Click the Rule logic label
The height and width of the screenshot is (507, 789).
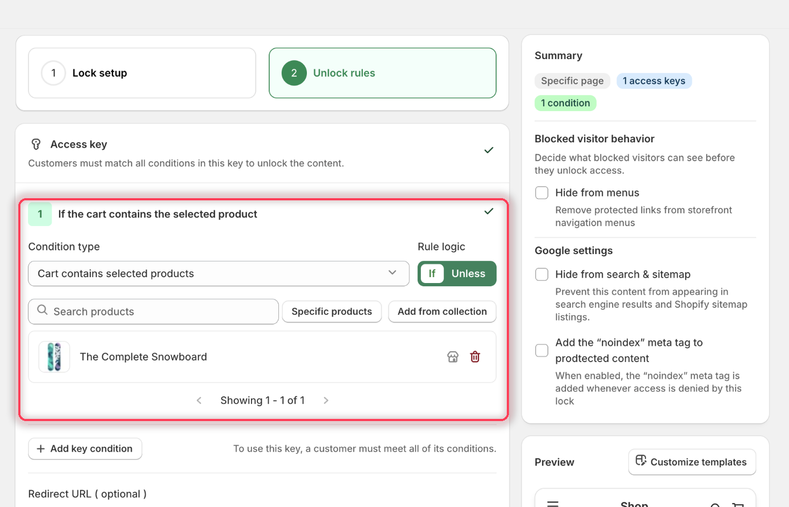442,247
